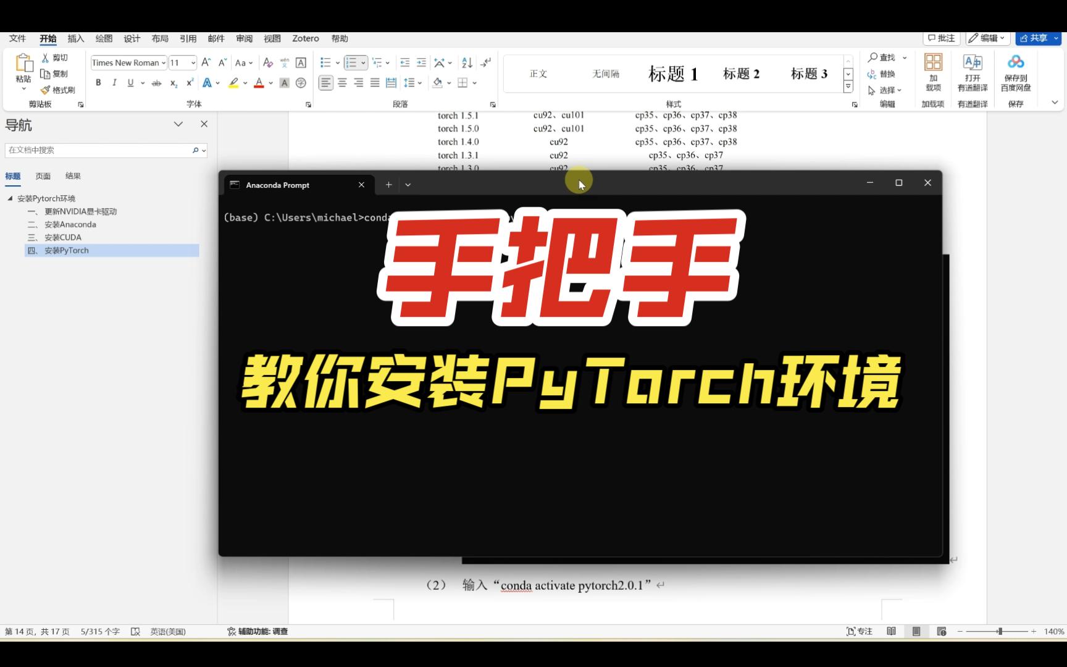Activate the Format Painter (格式刷) brush
This screenshot has width=1067, height=667.
(45, 90)
